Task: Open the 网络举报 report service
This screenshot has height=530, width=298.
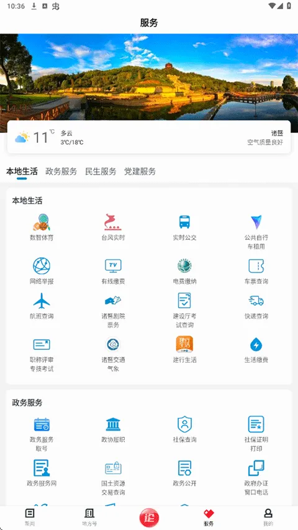Action: click(42, 271)
